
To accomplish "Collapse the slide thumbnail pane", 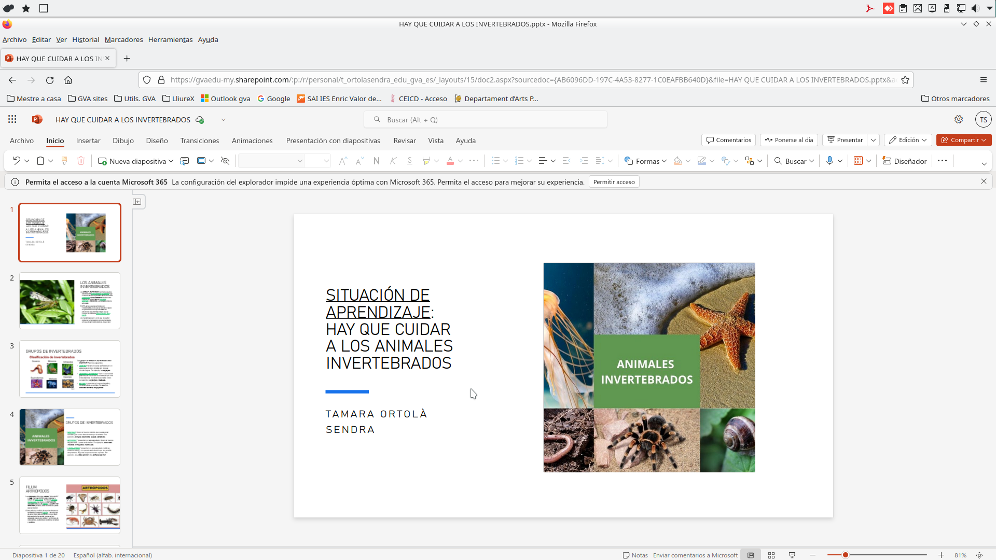I will coord(137,201).
